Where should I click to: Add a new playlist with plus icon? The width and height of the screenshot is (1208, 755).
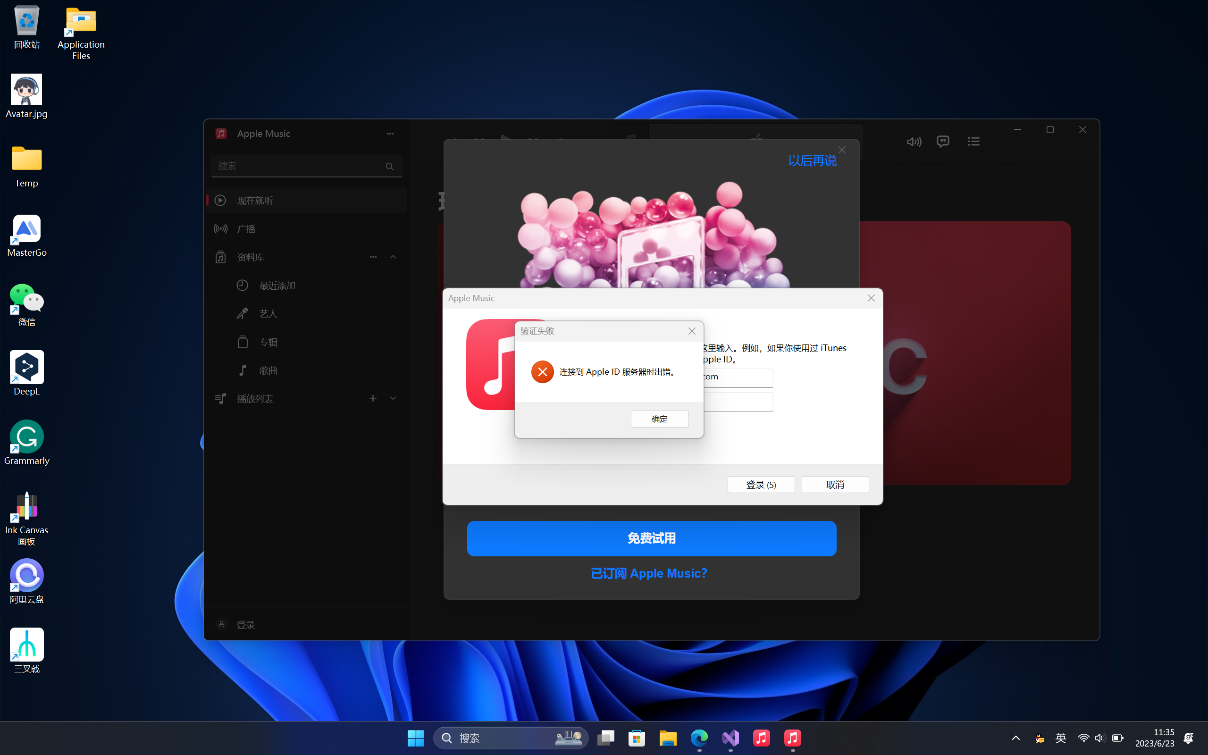[373, 398]
